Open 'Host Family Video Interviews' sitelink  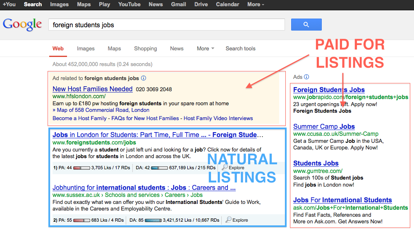218,118
